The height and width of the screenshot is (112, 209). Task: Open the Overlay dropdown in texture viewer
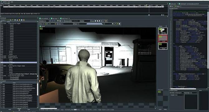pyautogui.click(x=66, y=24)
